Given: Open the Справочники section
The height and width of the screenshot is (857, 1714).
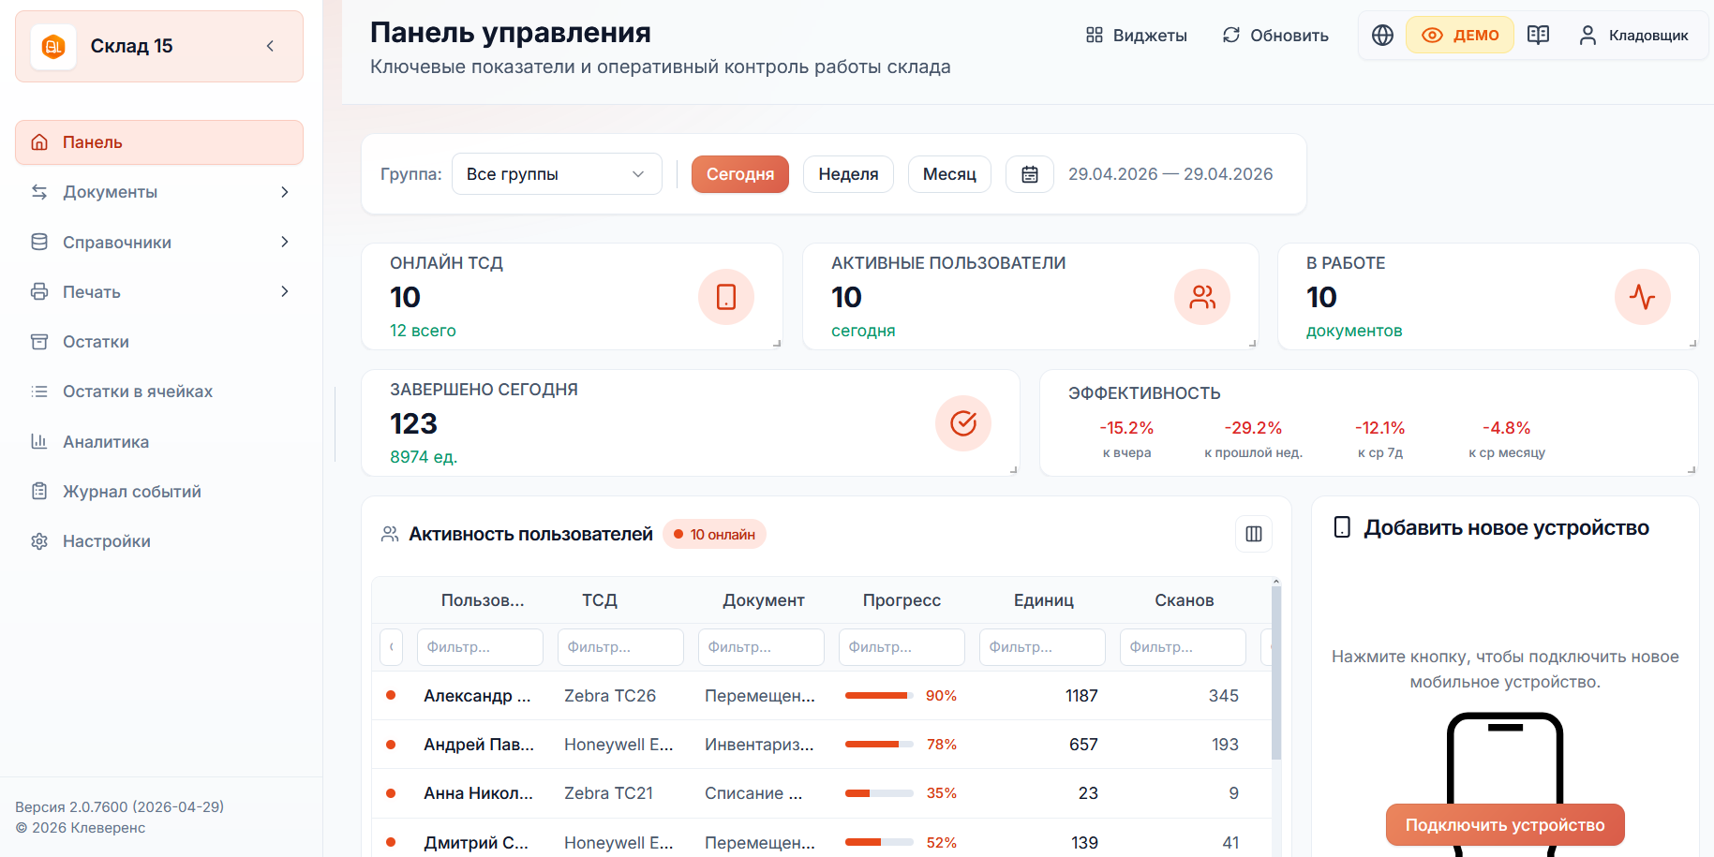Looking at the screenshot, I should 159,242.
